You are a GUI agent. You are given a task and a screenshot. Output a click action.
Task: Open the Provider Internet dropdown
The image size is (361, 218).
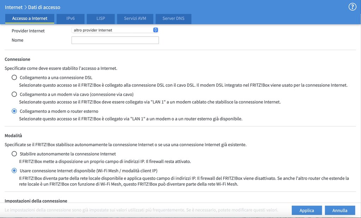(x=115, y=30)
